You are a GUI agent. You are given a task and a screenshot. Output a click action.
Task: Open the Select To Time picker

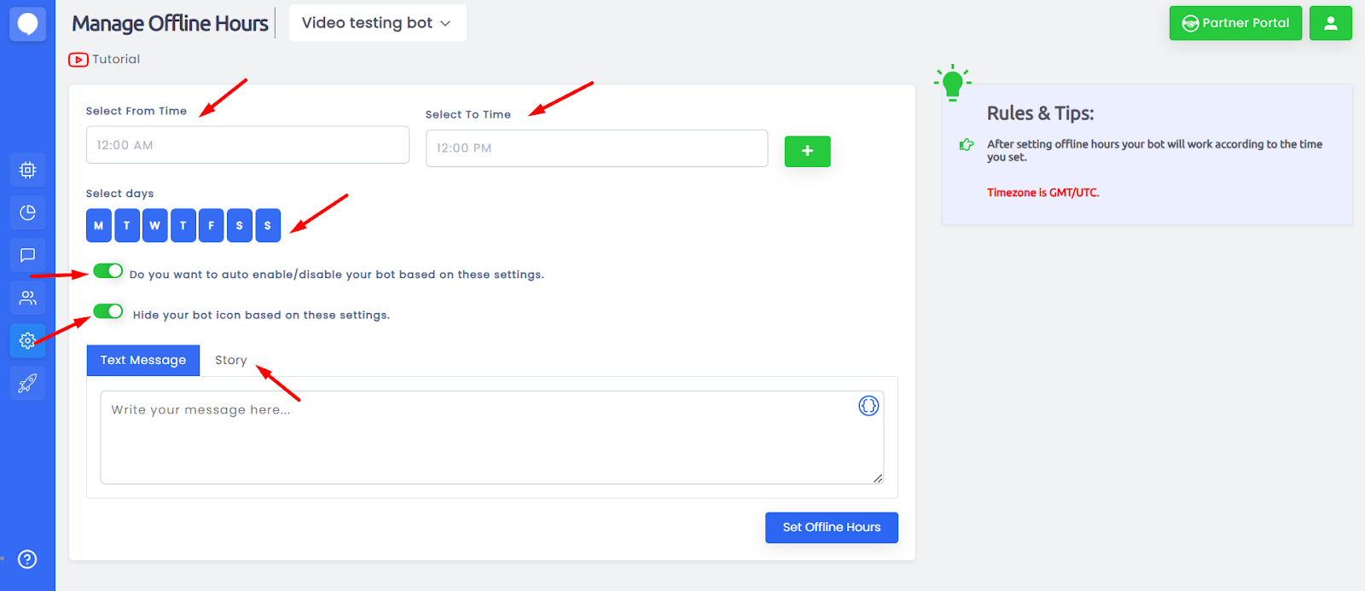(x=596, y=148)
